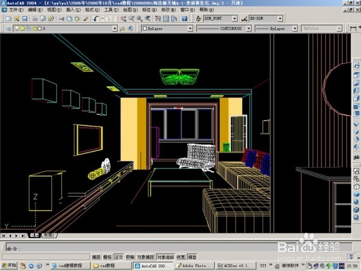
Task: Toggle layer 0 on/off light bulb
Action: (17, 29)
